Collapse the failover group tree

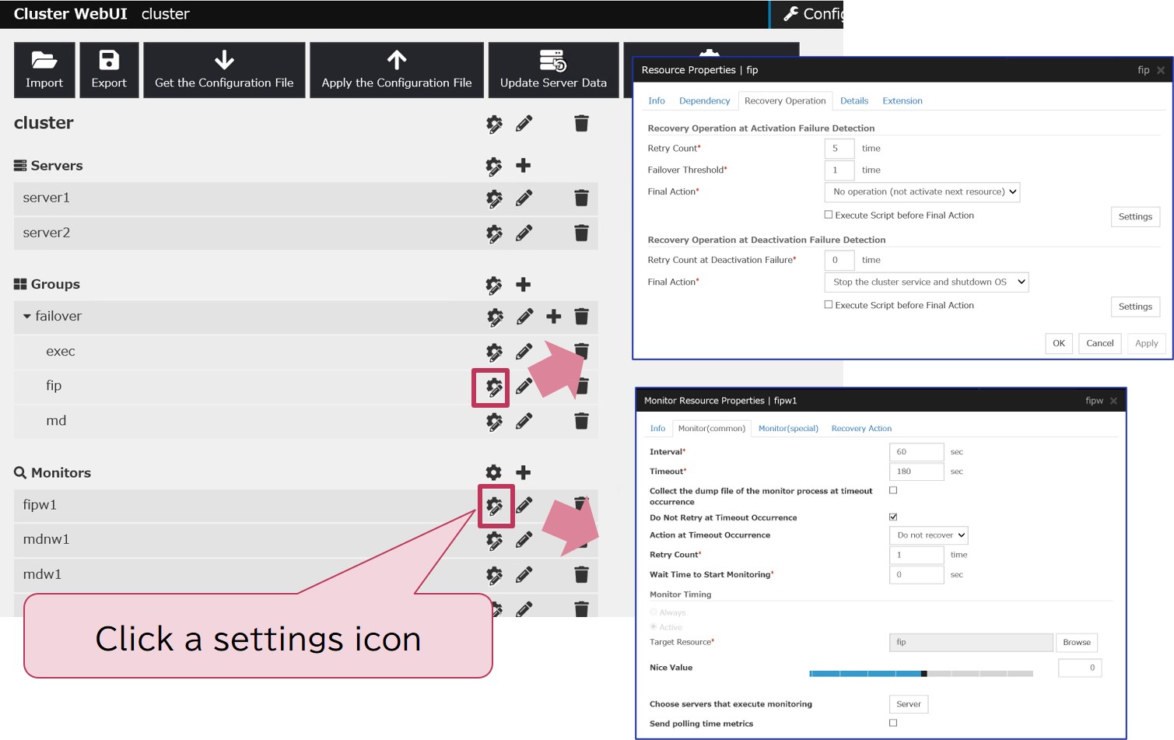click(27, 317)
